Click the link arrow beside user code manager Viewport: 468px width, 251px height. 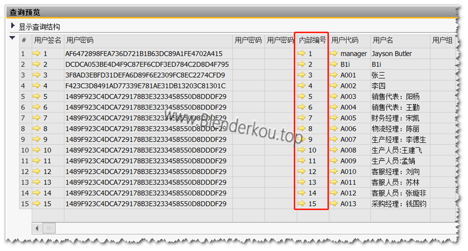click(334, 54)
